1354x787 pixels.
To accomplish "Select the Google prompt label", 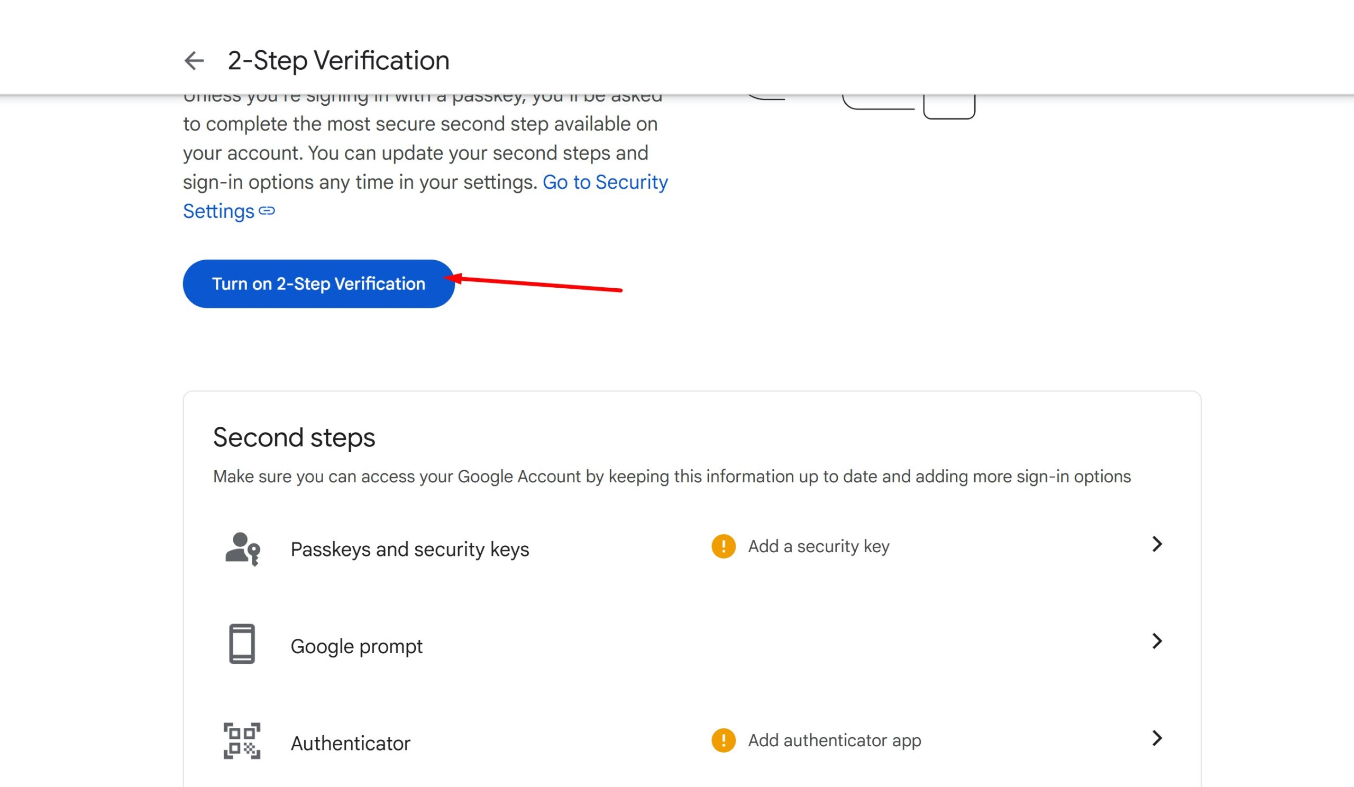I will (356, 646).
